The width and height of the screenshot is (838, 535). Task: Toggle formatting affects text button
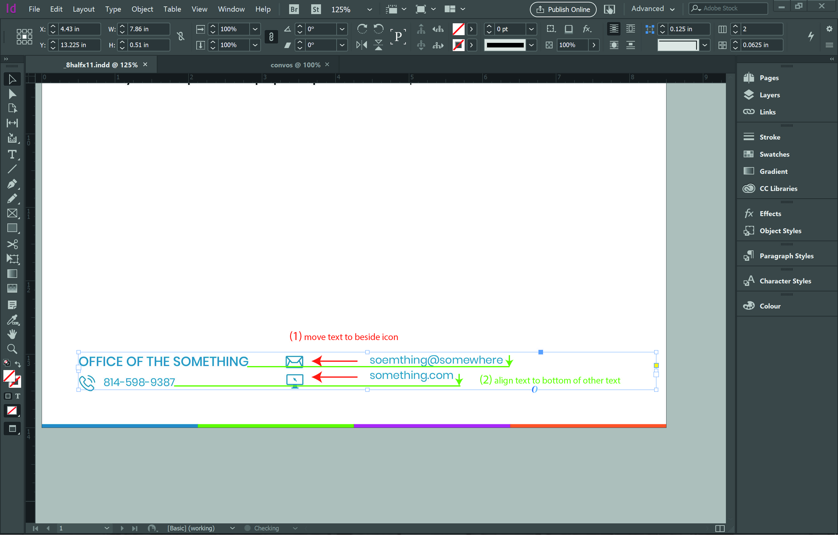[x=18, y=396]
